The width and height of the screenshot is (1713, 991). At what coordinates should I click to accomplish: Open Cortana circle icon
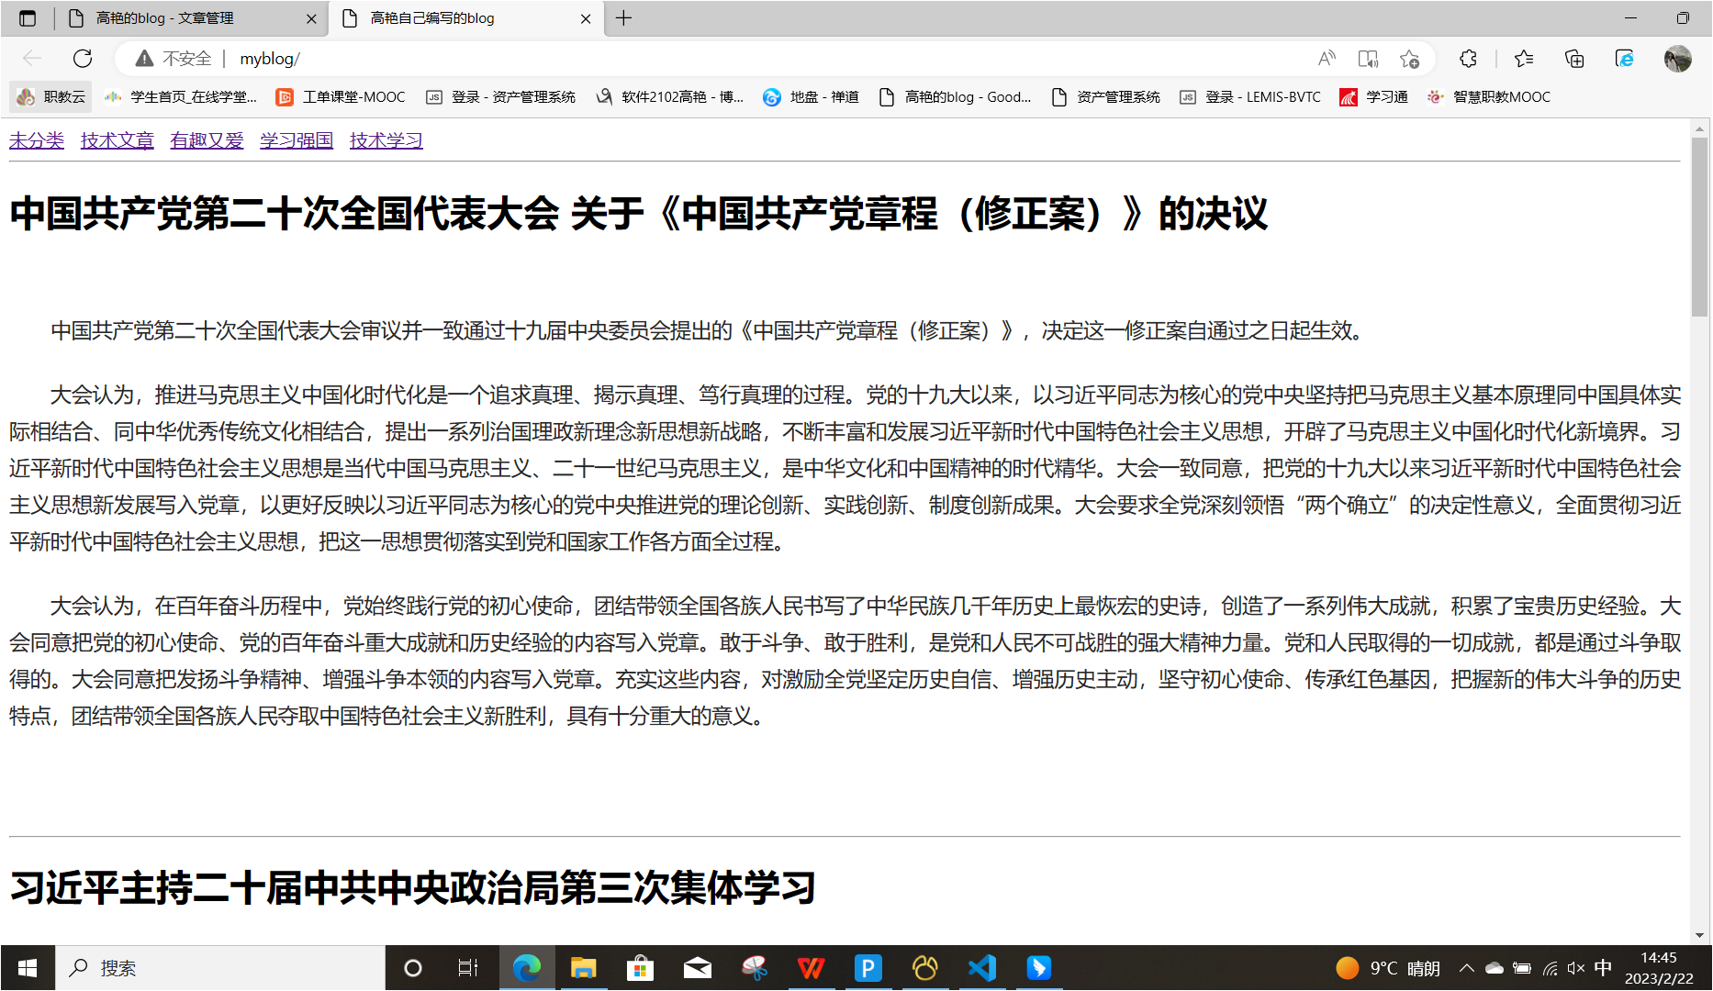[x=413, y=968]
